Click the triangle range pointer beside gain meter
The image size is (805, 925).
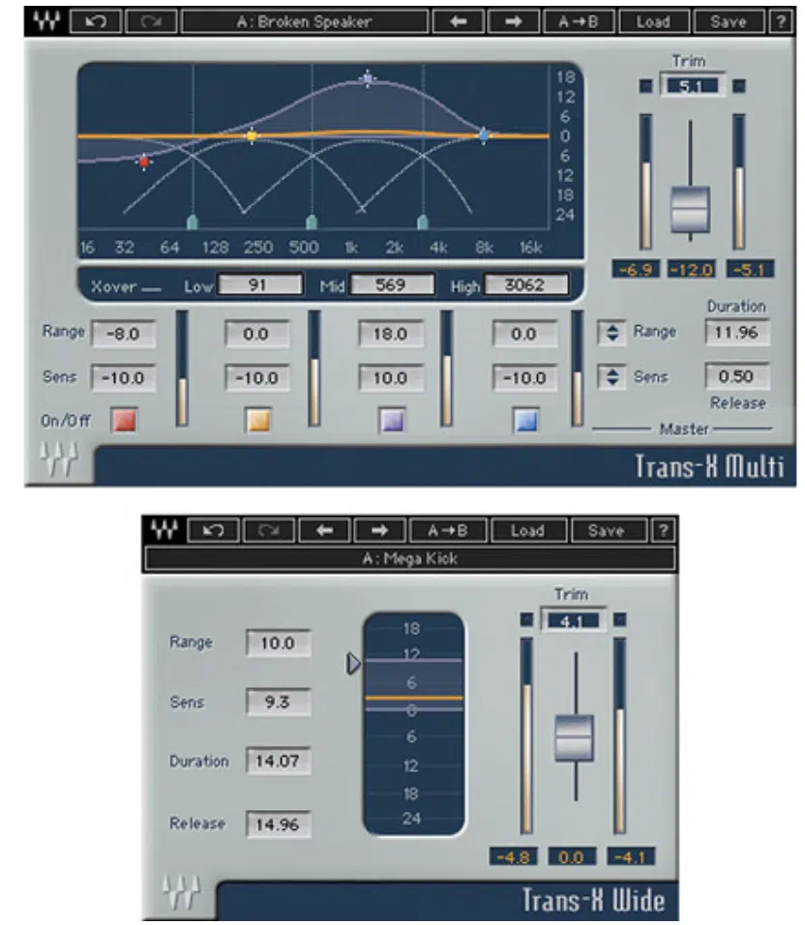point(352,664)
